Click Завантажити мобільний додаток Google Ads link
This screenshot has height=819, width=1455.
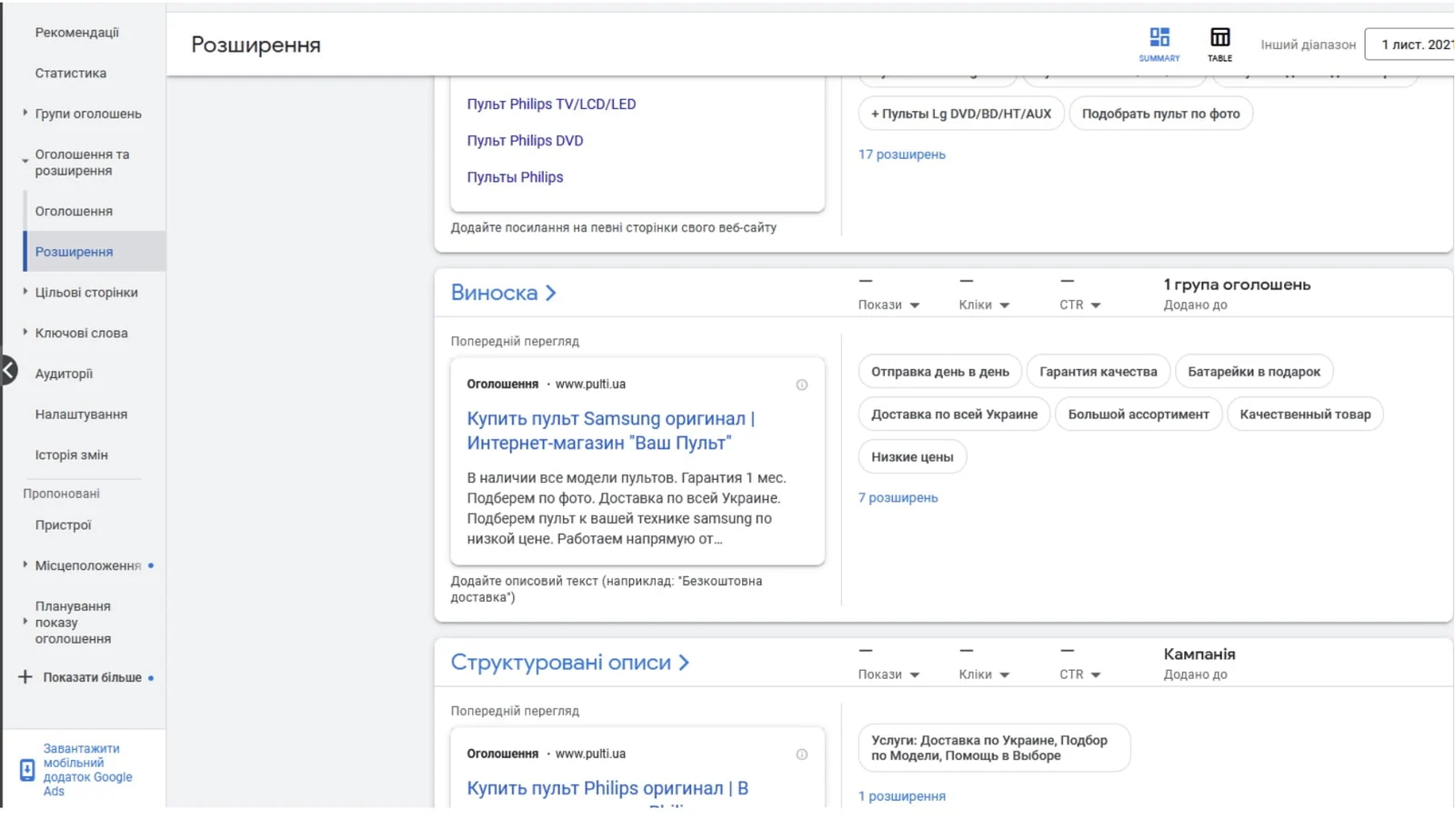click(x=87, y=770)
